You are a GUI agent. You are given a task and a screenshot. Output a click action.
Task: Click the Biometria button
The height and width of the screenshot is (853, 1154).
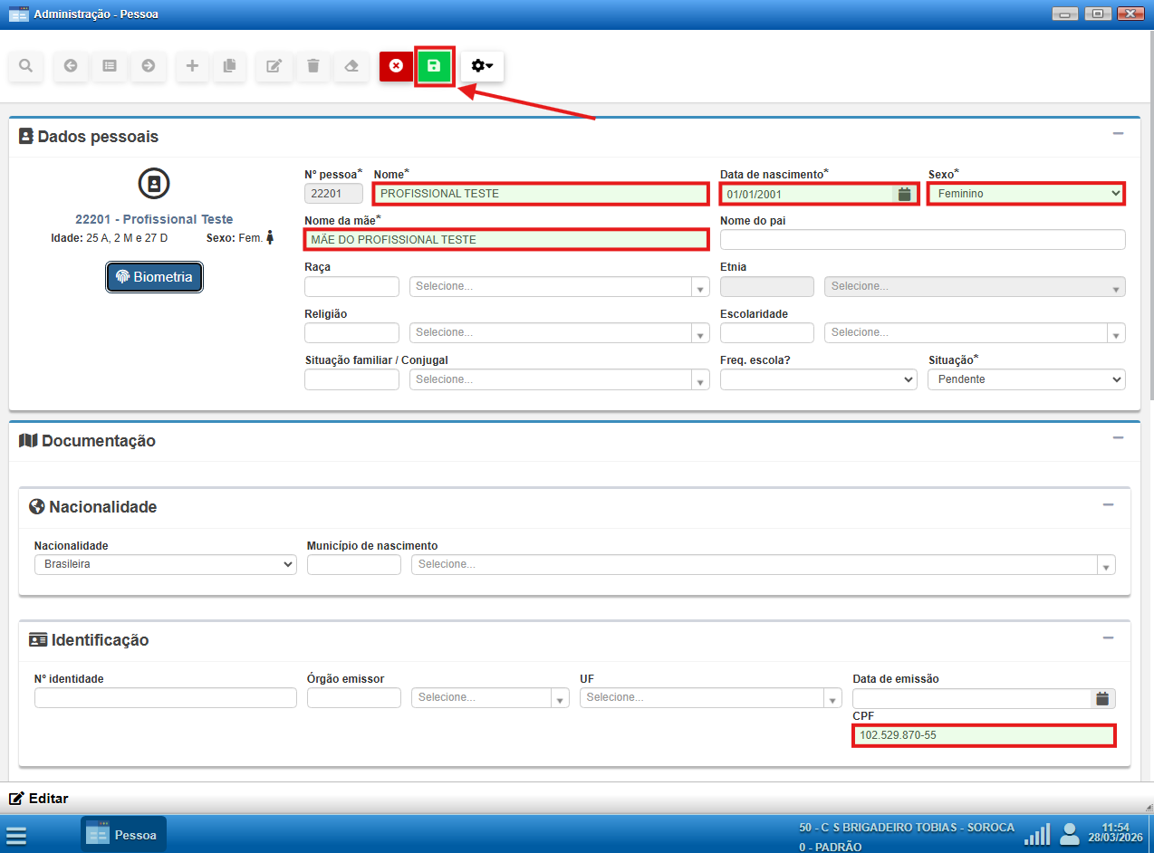point(155,277)
